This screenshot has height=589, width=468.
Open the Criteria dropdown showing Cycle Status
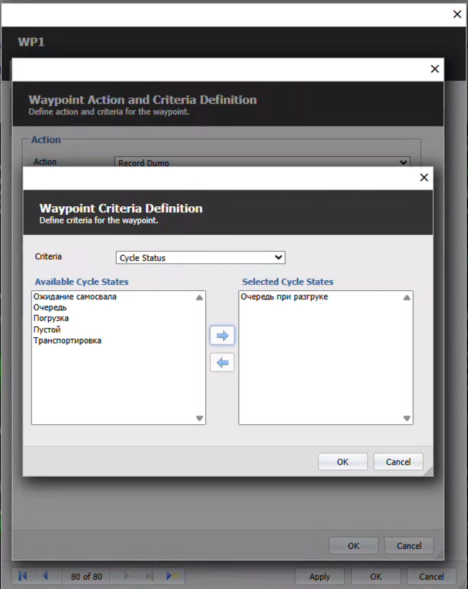click(x=200, y=257)
